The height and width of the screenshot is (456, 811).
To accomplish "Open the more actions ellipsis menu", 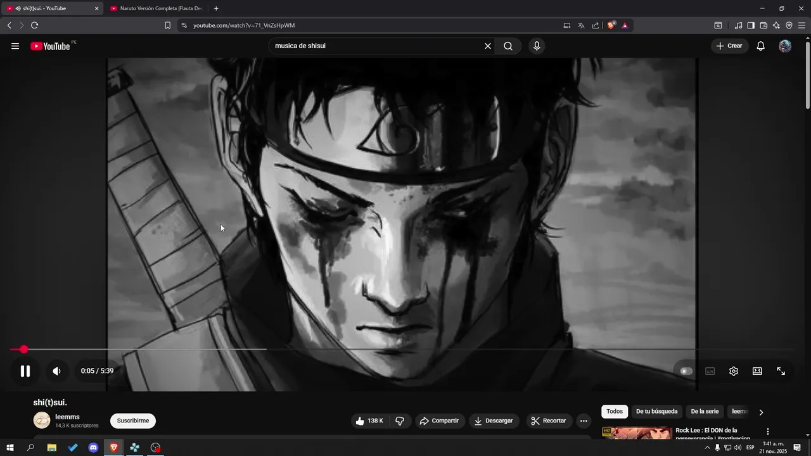I will tap(584, 421).
